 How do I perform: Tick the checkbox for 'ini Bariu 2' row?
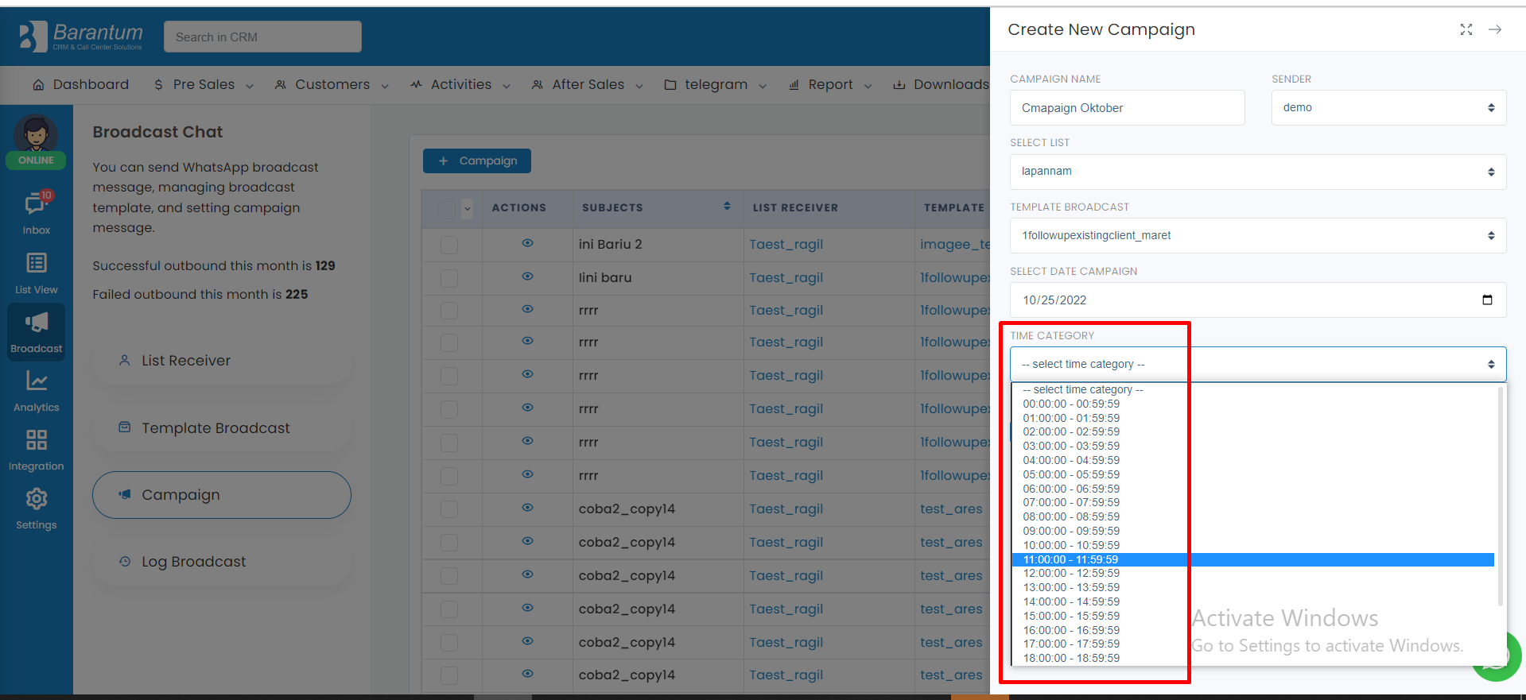(449, 245)
